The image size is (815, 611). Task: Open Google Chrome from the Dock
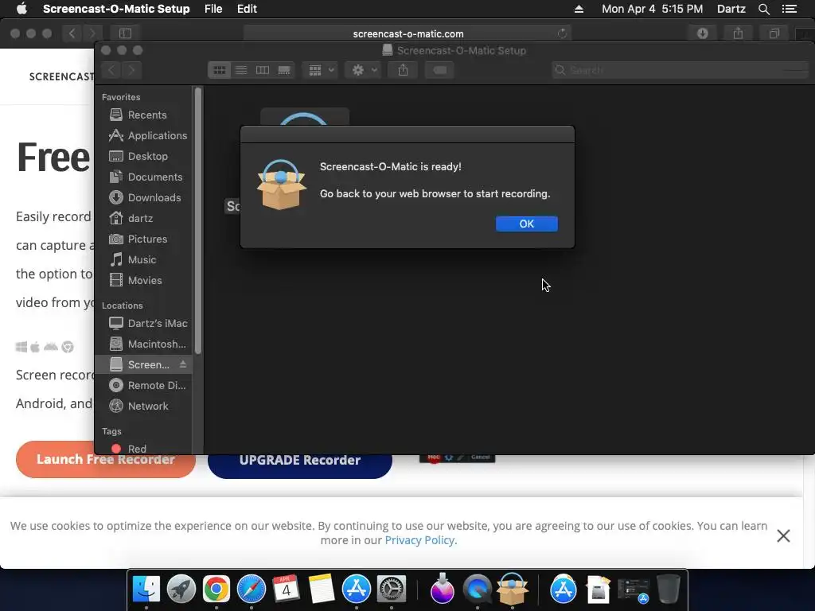216,590
